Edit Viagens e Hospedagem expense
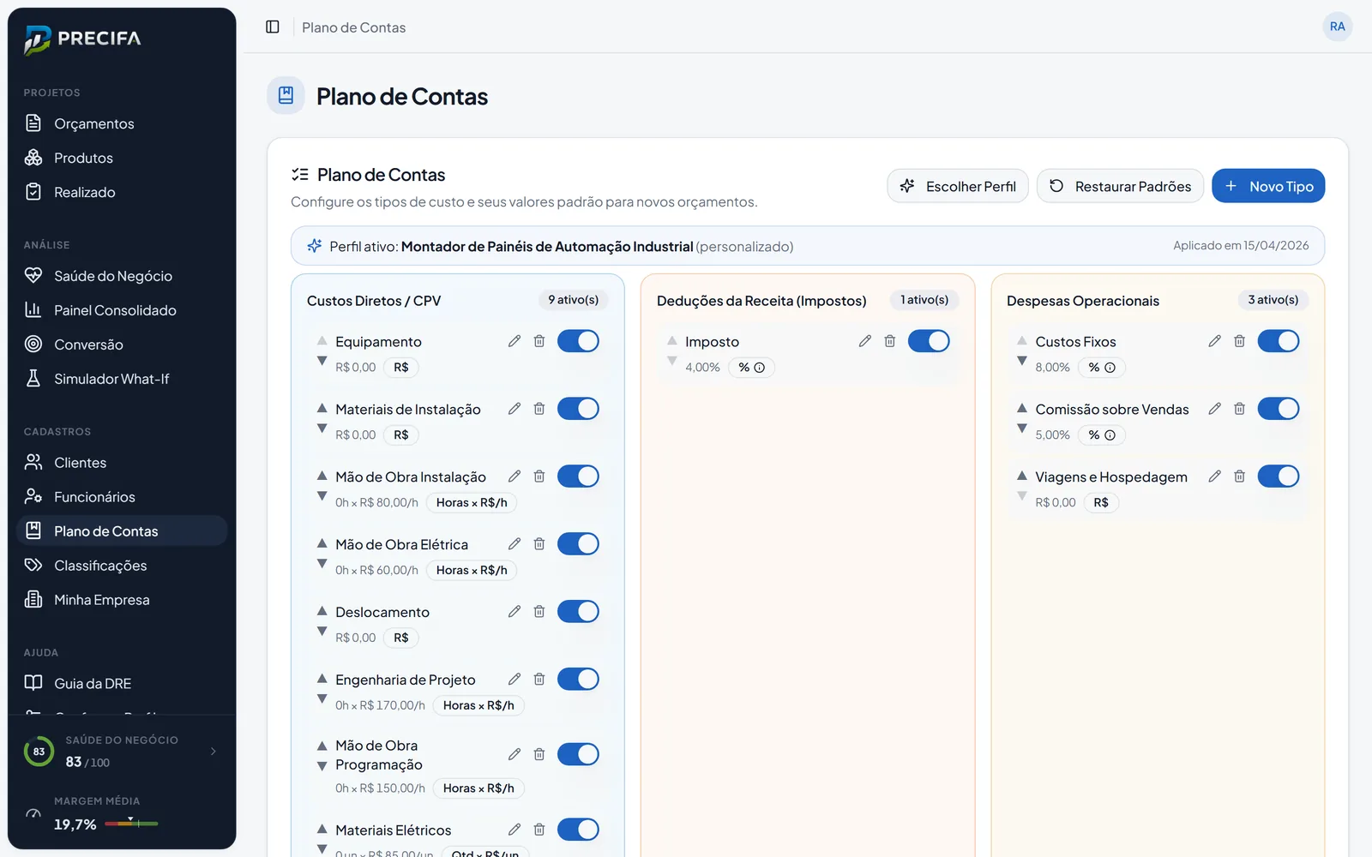 tap(1214, 476)
